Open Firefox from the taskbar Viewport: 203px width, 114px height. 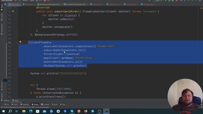[86, 111]
